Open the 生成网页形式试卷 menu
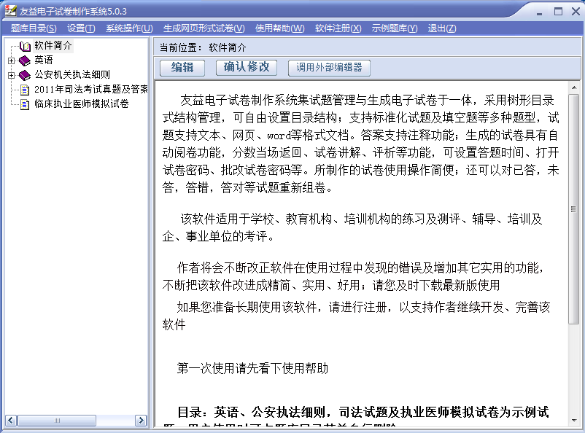585x433 pixels. [x=204, y=28]
